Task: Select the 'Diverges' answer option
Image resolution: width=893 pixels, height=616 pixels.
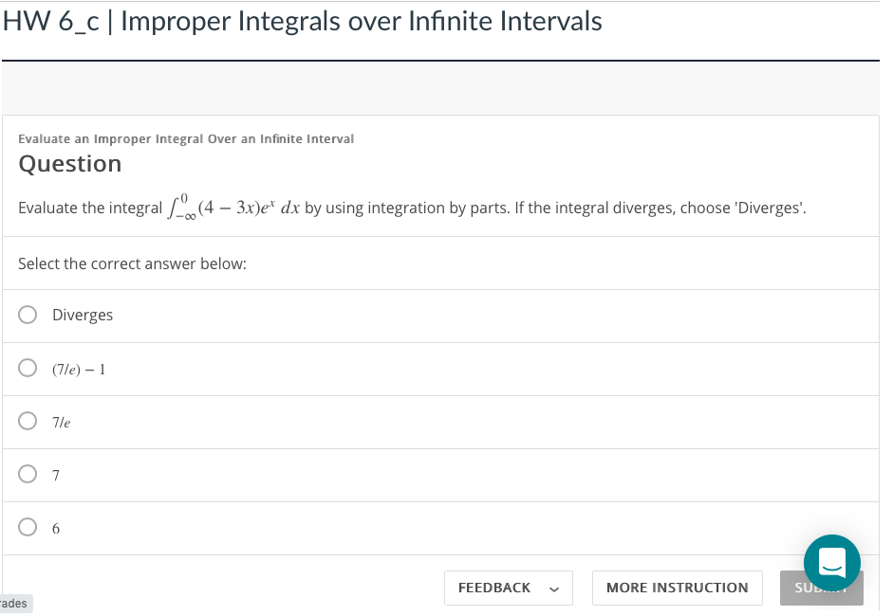Action: pos(28,315)
